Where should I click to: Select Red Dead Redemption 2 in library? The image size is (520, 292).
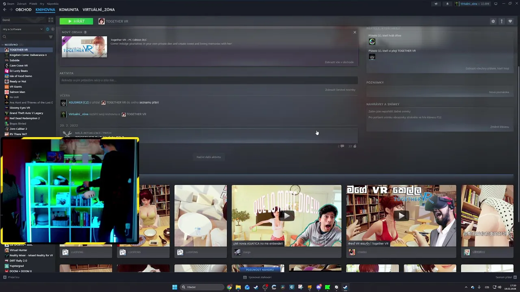point(24,118)
